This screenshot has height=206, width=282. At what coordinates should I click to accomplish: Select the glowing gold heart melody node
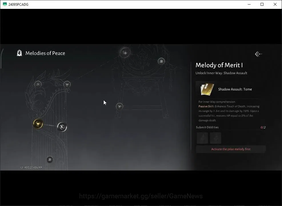coord(38,124)
